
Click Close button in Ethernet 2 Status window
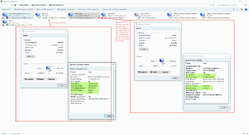tap(176, 78)
